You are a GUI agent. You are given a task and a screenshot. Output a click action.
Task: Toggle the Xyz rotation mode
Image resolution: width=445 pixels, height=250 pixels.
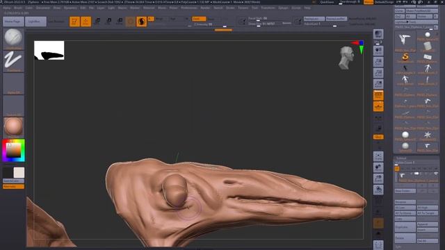(x=378, y=137)
